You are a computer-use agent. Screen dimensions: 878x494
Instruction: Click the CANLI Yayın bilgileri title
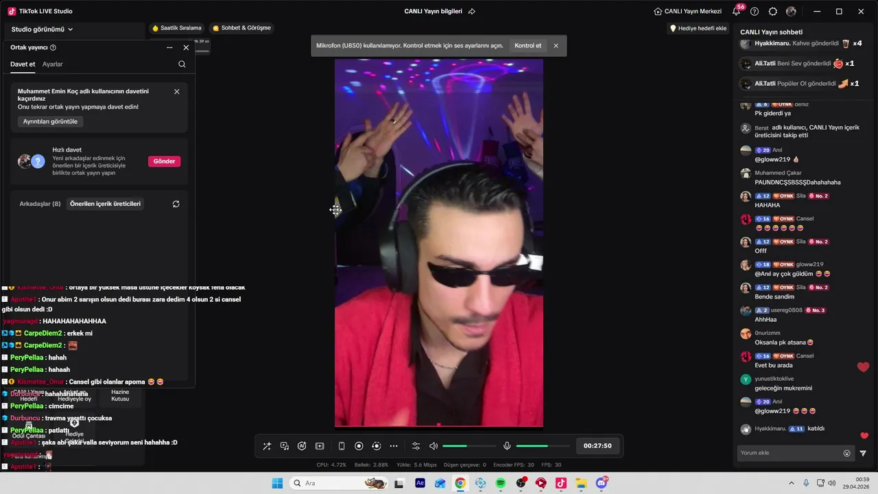434,11
